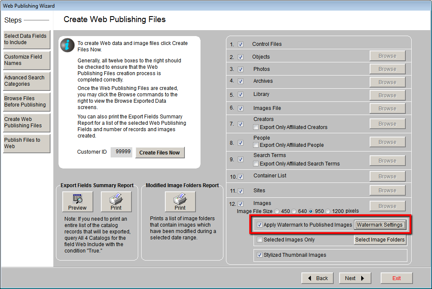
Task: Disable Stylized Thumbnail Images checkbox
Action: coord(259,255)
